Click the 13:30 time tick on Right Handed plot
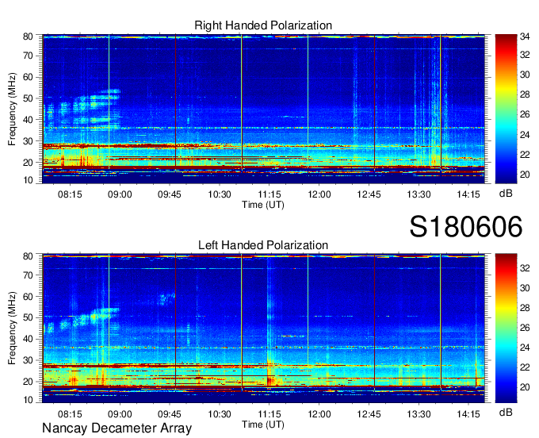The image size is (539, 438). (419, 194)
